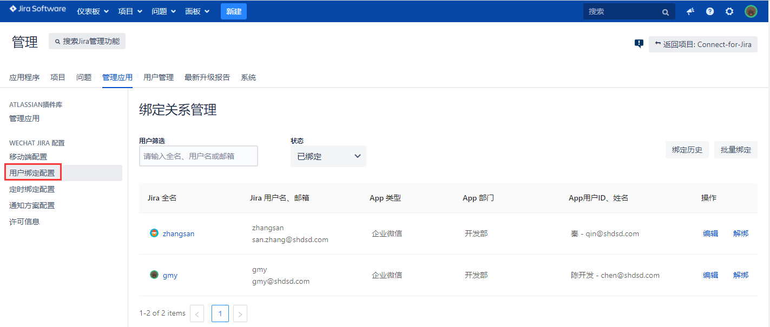Expand the 项目 dropdown menu
This screenshot has height=327, width=770.
[x=130, y=11]
